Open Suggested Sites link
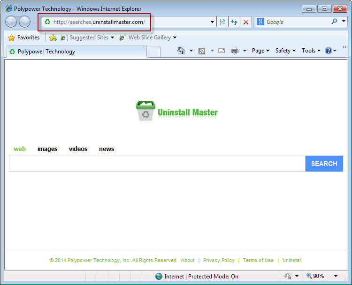 pos(88,37)
